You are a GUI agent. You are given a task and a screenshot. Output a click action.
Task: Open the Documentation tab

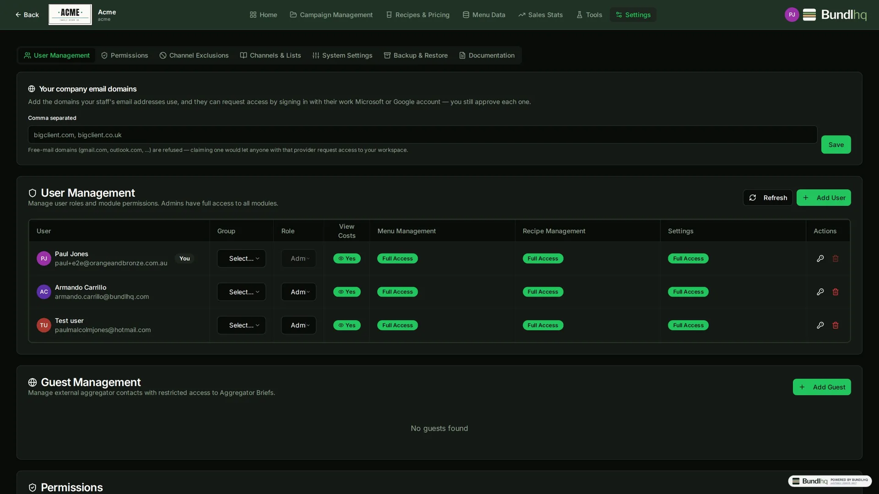pyautogui.click(x=487, y=55)
